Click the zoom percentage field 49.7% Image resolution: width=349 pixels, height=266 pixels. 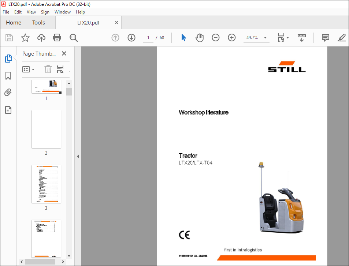(x=252, y=38)
